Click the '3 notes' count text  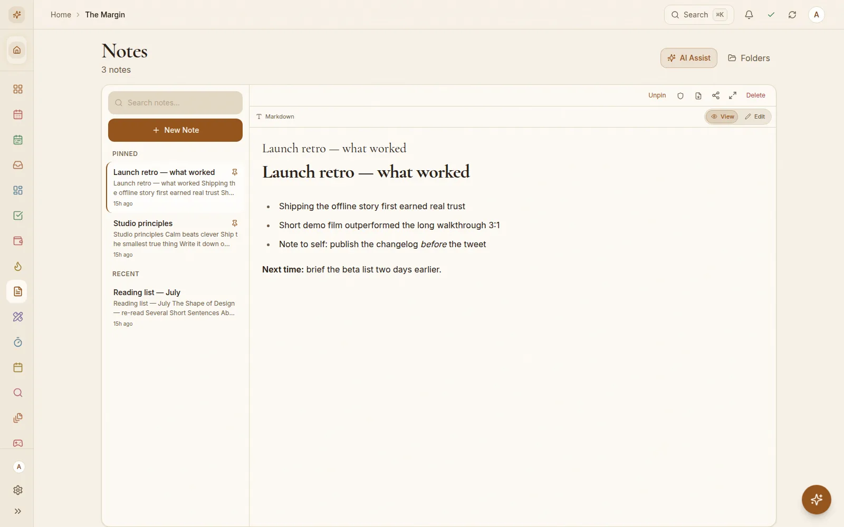[116, 70]
